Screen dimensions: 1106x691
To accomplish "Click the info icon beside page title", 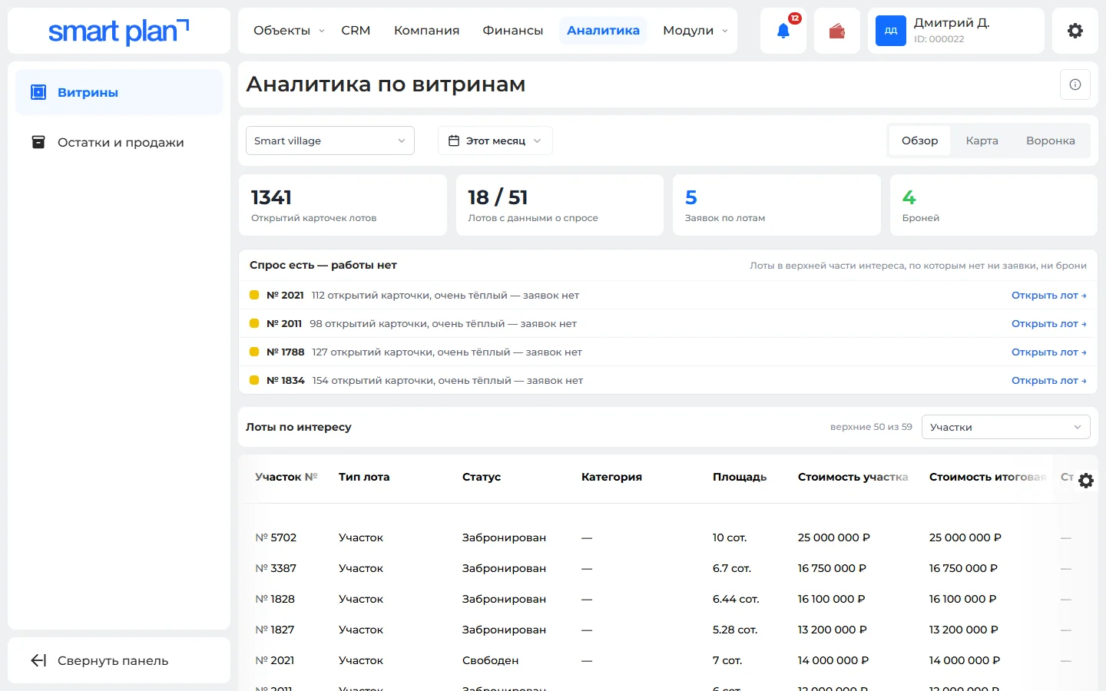I will (x=1075, y=84).
